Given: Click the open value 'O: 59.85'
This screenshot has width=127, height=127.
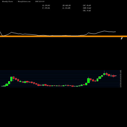Looking at the screenshot, I should click(46, 6).
